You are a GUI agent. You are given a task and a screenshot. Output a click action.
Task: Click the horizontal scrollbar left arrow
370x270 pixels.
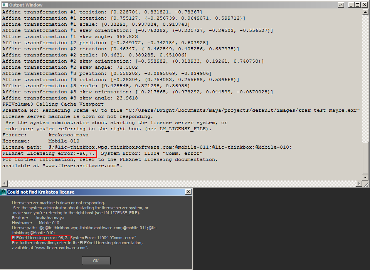pos(5,183)
